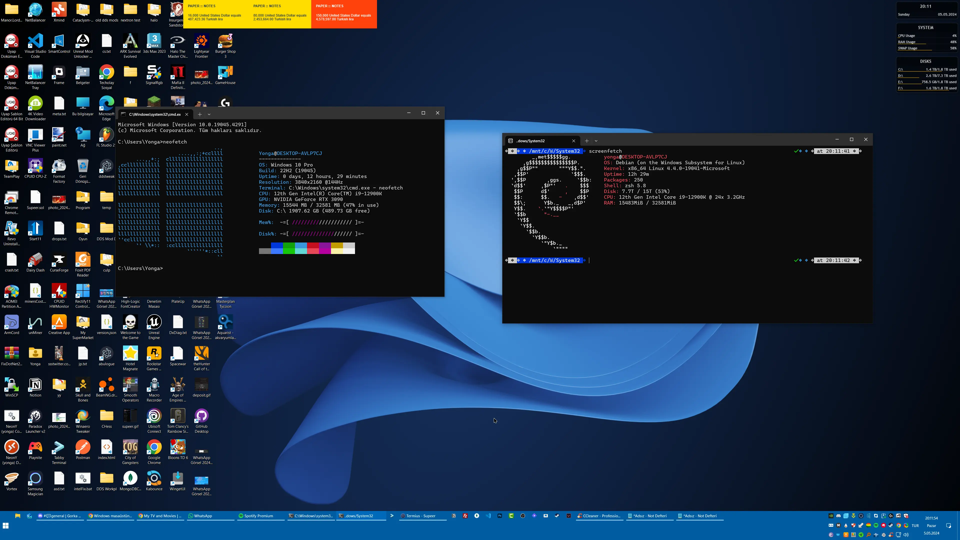Select the 4K Video Downloader desktop icon

coord(35,108)
